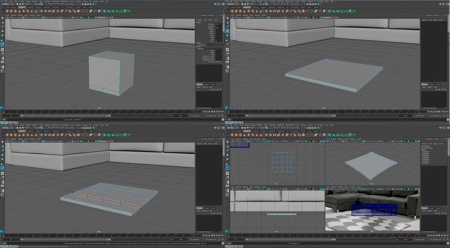Create layer from selected icon in flat-slab window
The width and height of the screenshot is (450, 248).
point(445,89)
